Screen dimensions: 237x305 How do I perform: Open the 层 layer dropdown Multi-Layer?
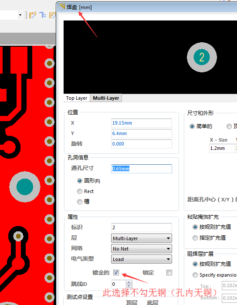pos(141,238)
